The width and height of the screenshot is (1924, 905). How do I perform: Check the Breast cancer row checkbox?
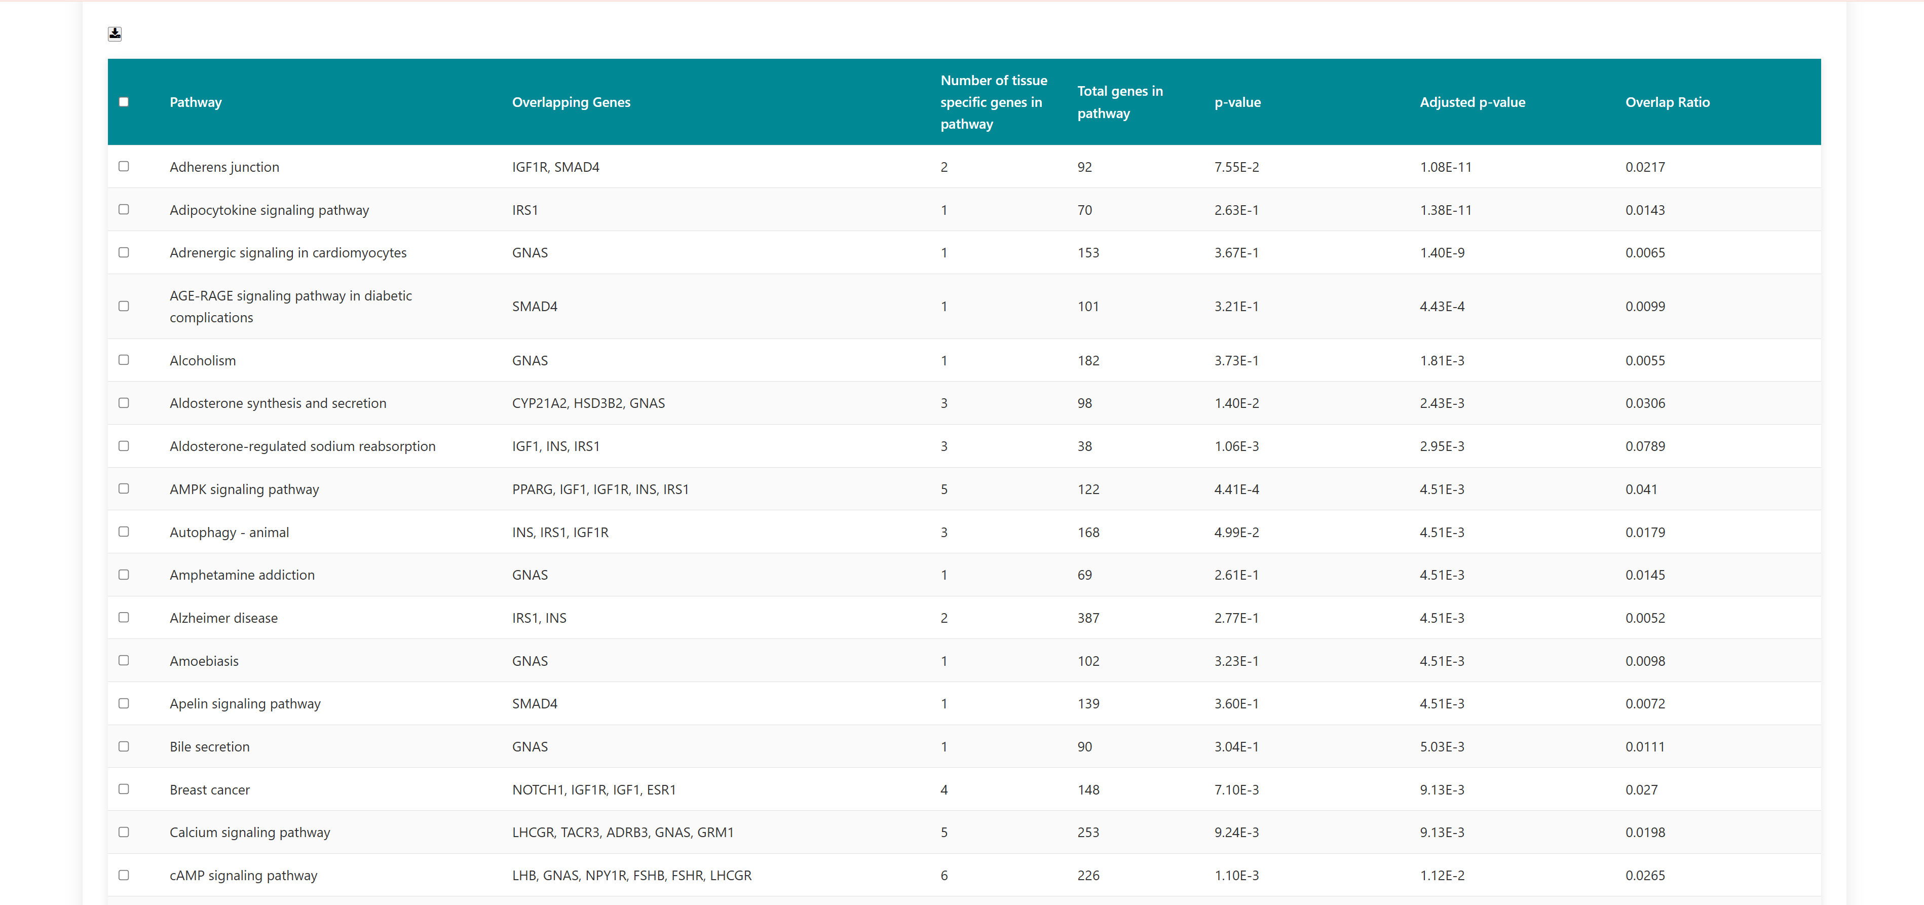[x=124, y=789]
